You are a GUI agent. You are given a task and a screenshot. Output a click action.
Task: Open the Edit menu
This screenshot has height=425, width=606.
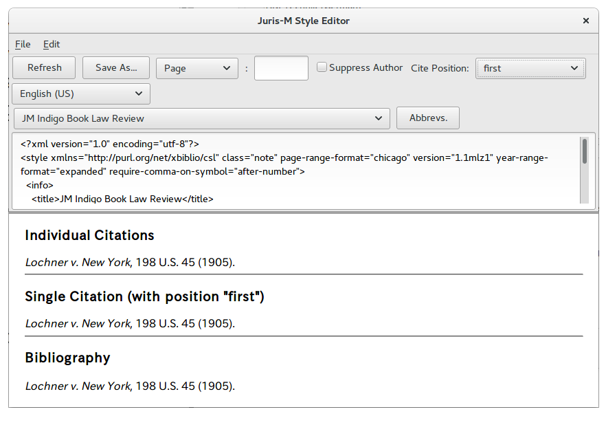pyautogui.click(x=52, y=45)
